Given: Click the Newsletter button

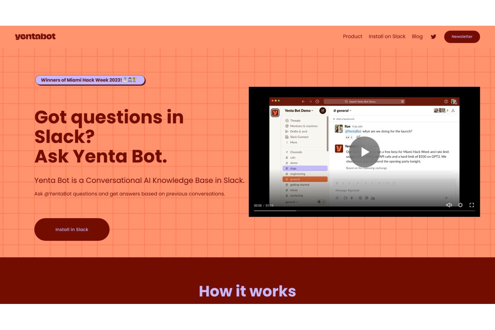Looking at the screenshot, I should click(462, 37).
